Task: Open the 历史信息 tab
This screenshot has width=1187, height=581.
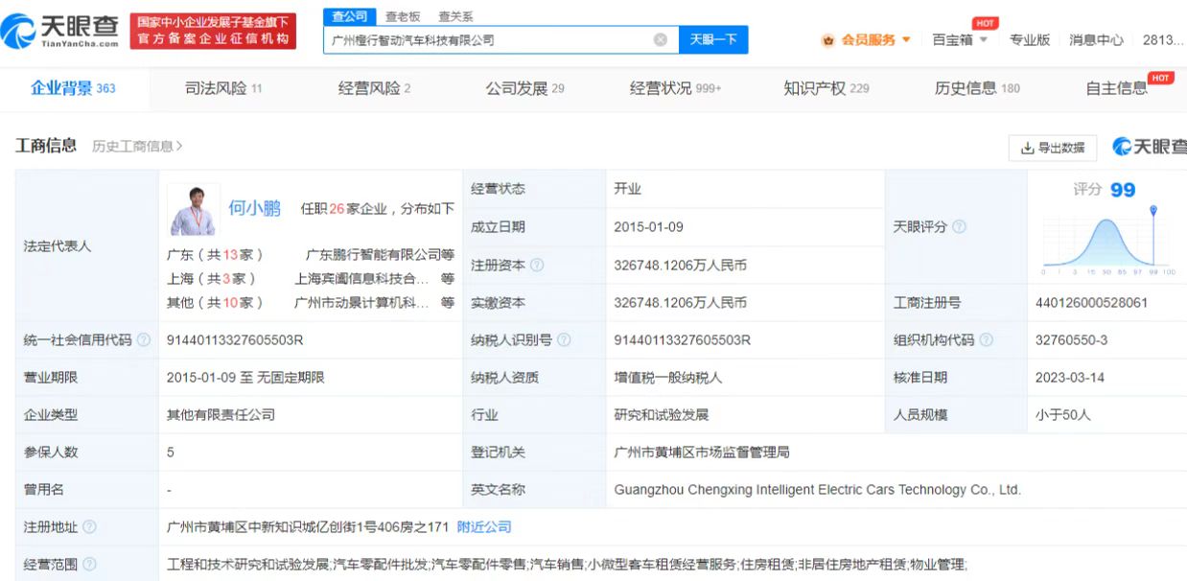Action: point(977,88)
